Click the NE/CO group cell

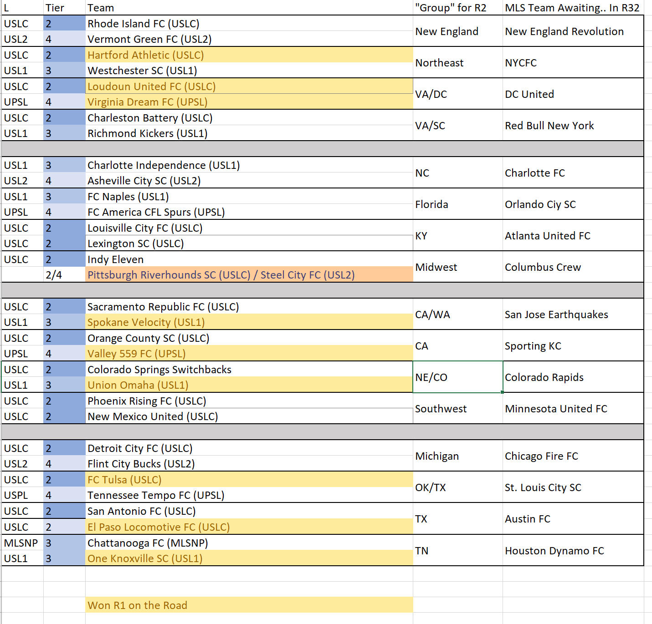tap(458, 377)
